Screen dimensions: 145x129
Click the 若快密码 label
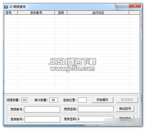click(x=71, y=119)
